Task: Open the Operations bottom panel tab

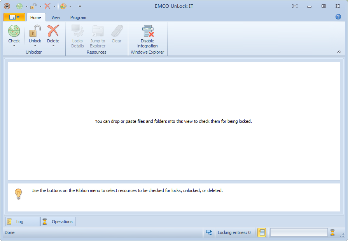Action: coord(58,222)
